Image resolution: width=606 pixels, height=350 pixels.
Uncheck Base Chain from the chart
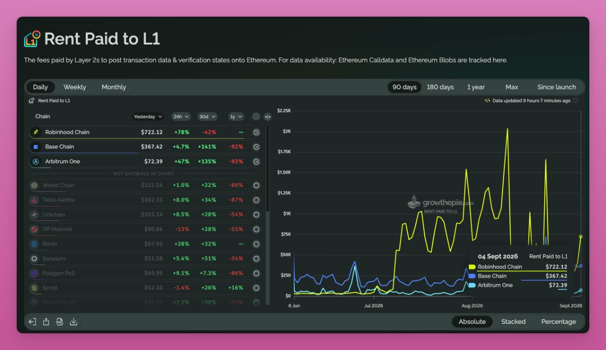(x=257, y=147)
